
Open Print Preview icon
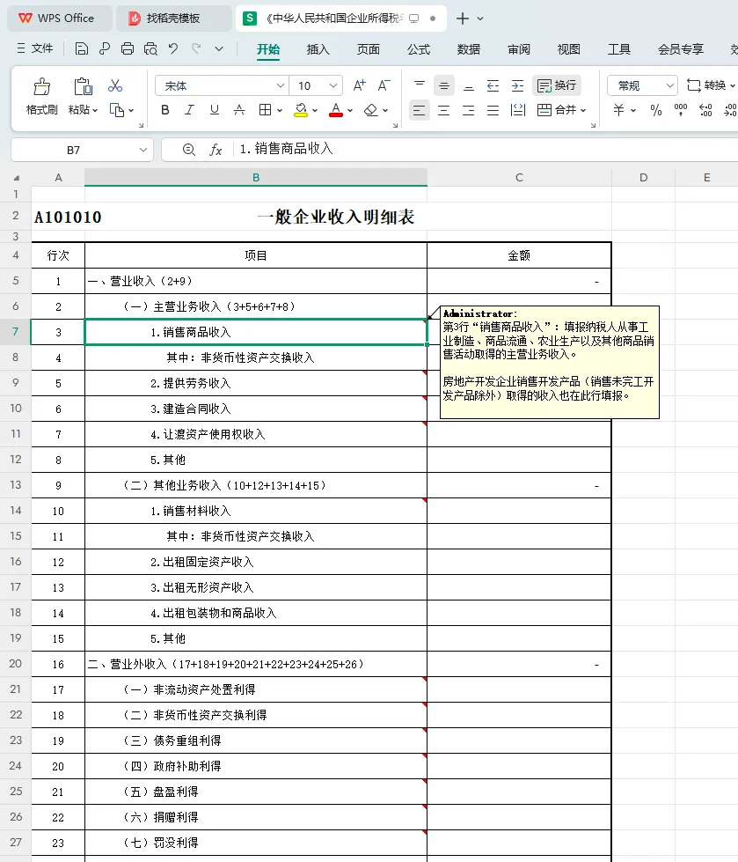pyautogui.click(x=150, y=49)
